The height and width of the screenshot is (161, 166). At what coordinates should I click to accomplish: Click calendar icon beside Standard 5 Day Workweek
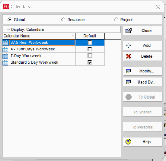pos(5,62)
